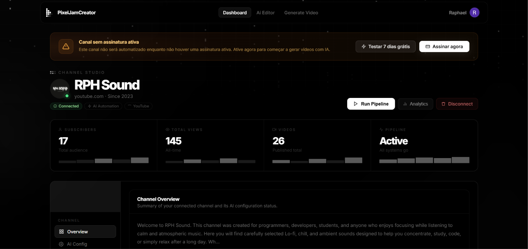Click the RPH Sound channel title
The width and height of the screenshot is (528, 249).
pyautogui.click(x=107, y=85)
